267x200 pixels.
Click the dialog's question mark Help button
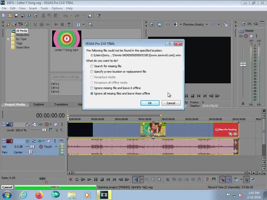click(x=169, y=44)
